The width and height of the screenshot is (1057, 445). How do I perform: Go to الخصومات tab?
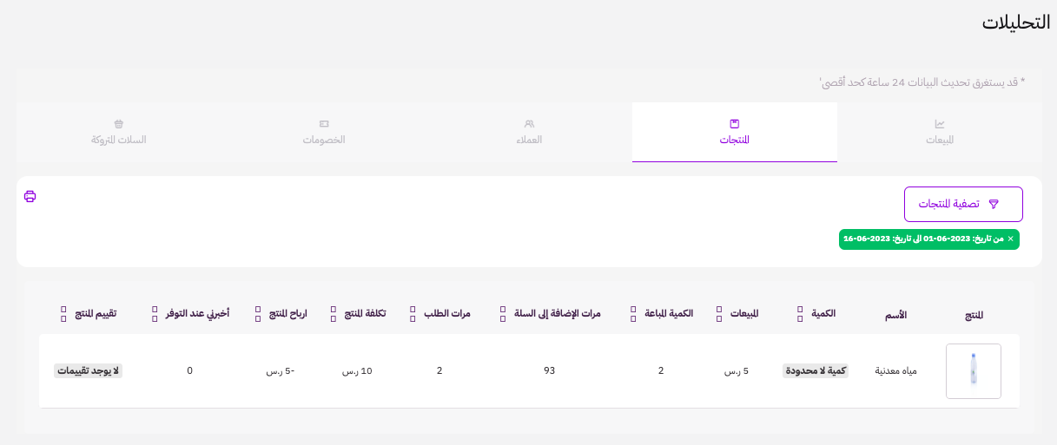point(324,132)
